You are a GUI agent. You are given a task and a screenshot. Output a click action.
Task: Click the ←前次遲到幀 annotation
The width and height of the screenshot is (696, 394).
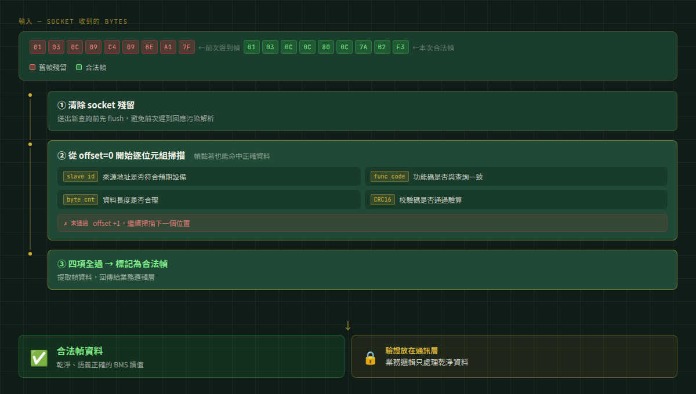click(x=219, y=48)
